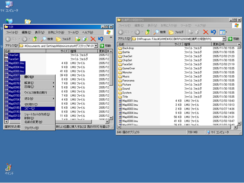Select Map0004.lmu in 1.01 window
Viewport: 244px width, 183px height.
pos(15,67)
